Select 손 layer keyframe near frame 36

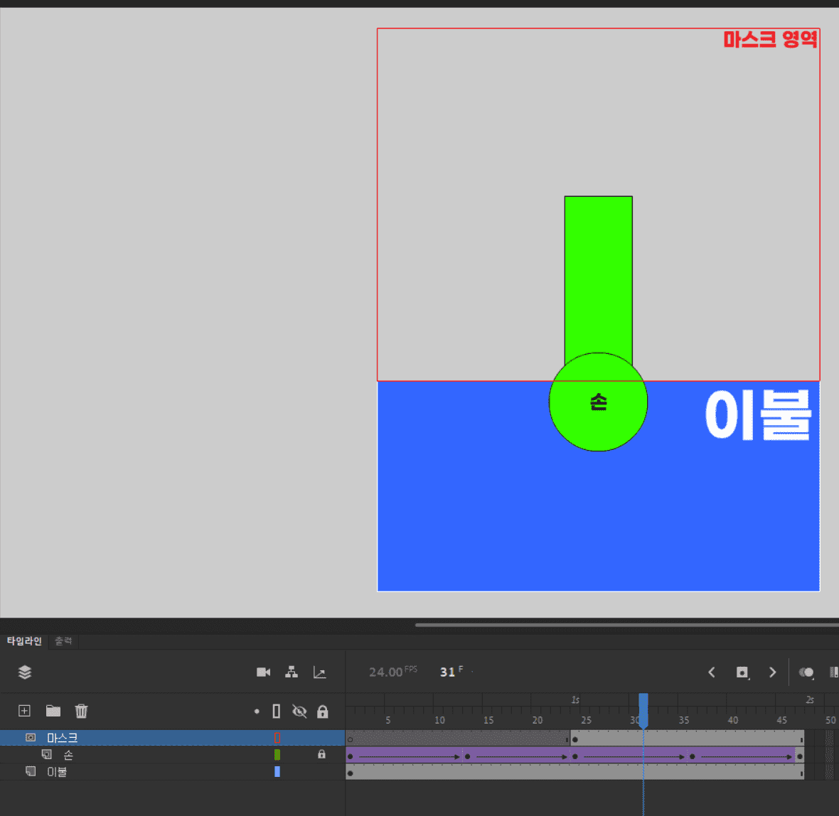693,756
